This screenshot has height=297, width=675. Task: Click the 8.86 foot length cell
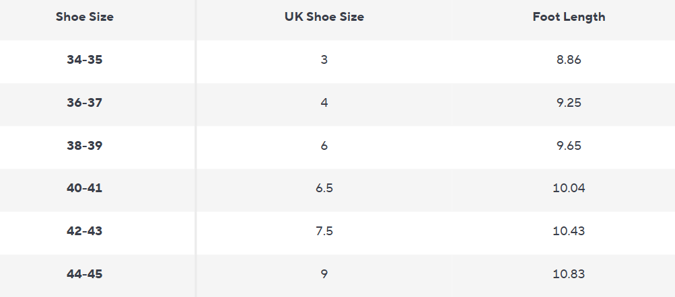click(569, 59)
